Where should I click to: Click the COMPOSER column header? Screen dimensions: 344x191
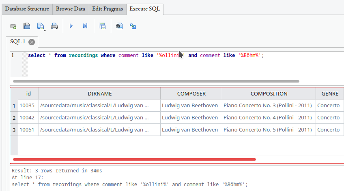(x=191, y=93)
